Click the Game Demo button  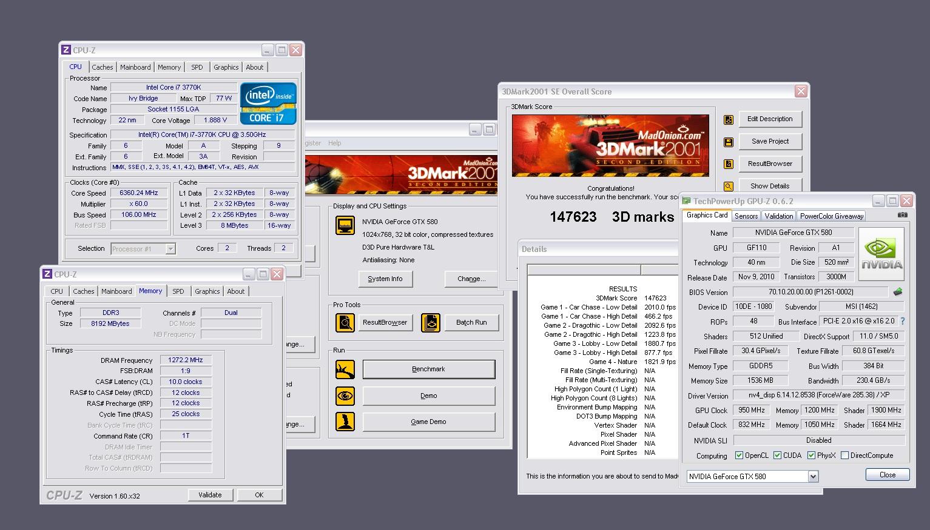[x=429, y=422]
